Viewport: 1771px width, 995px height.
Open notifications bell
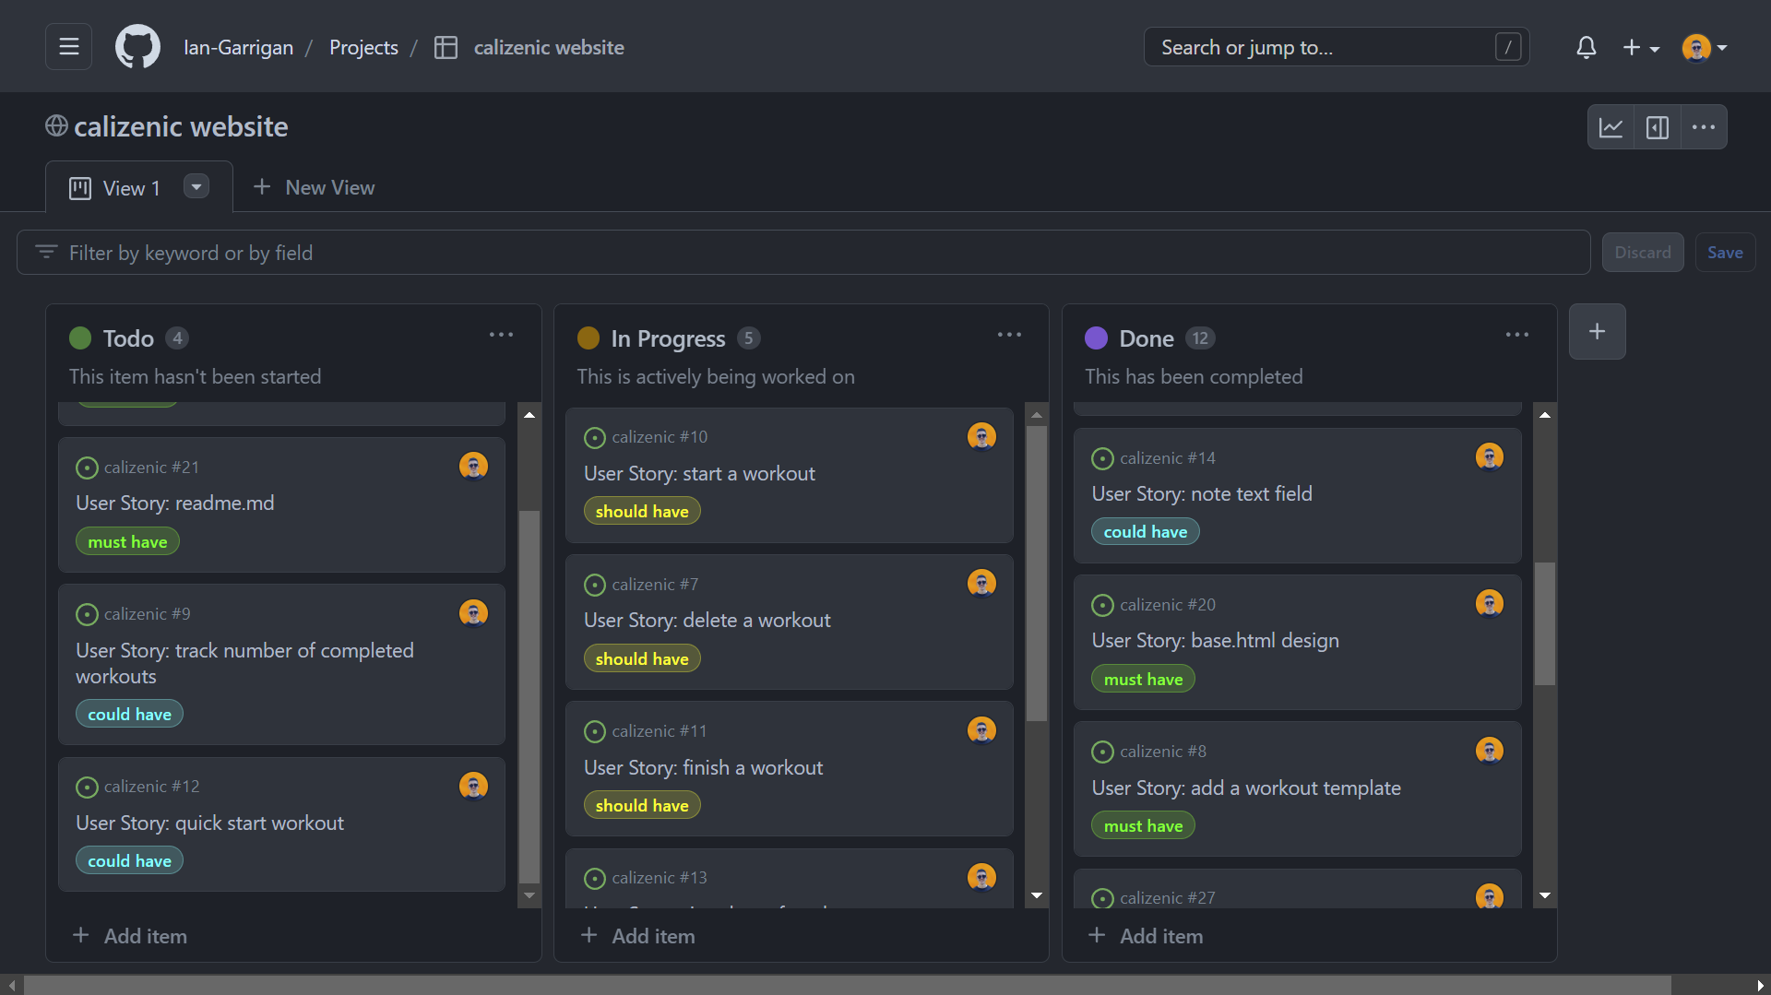pyautogui.click(x=1586, y=47)
